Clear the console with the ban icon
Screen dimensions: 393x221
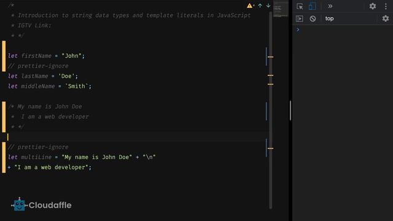313,18
